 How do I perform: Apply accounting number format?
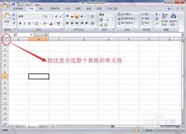(101, 20)
